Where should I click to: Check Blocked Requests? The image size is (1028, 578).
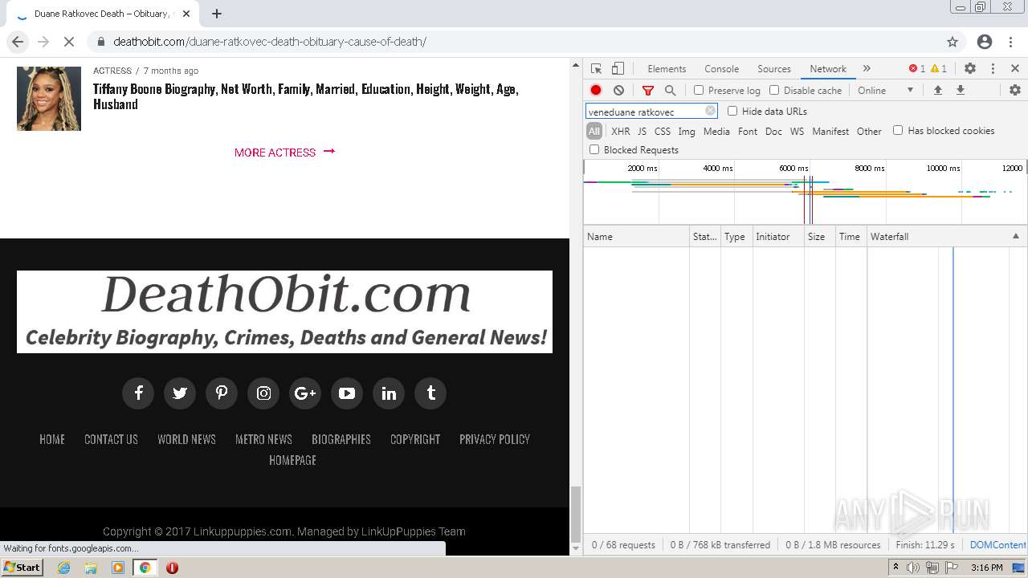594,150
